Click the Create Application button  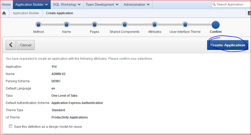228,45
